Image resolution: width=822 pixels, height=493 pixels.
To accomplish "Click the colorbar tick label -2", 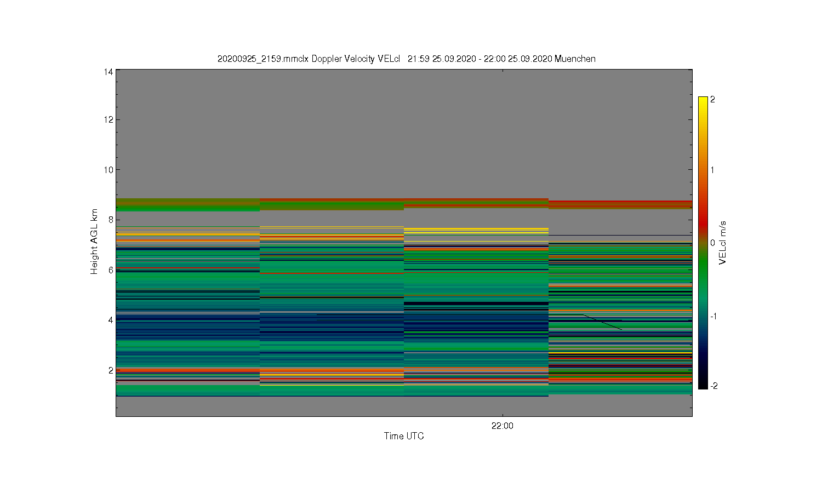I will pos(713,386).
